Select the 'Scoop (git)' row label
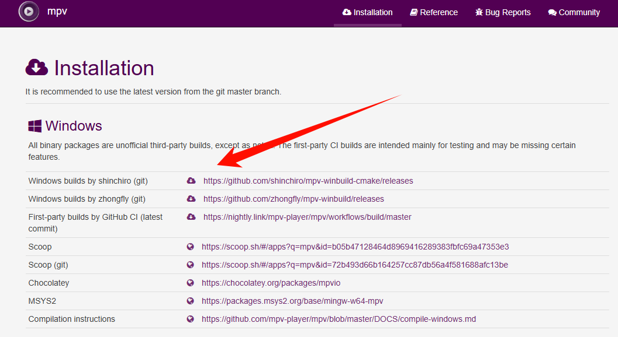The height and width of the screenshot is (337, 618). pos(48,265)
